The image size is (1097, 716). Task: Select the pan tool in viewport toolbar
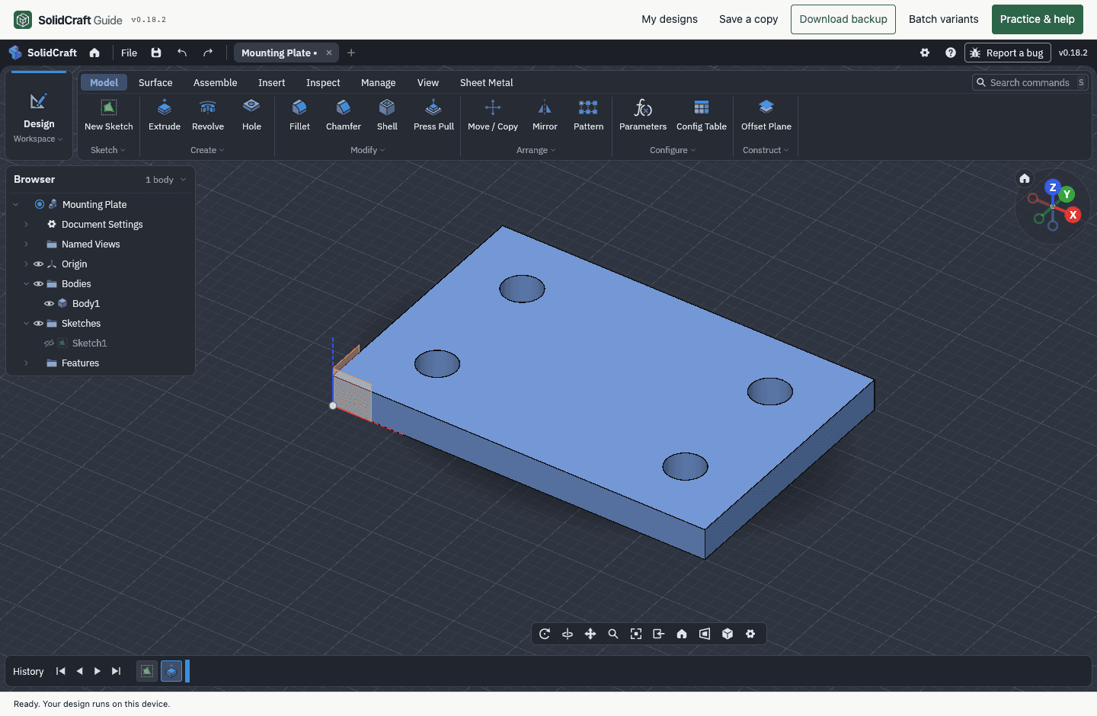(590, 634)
